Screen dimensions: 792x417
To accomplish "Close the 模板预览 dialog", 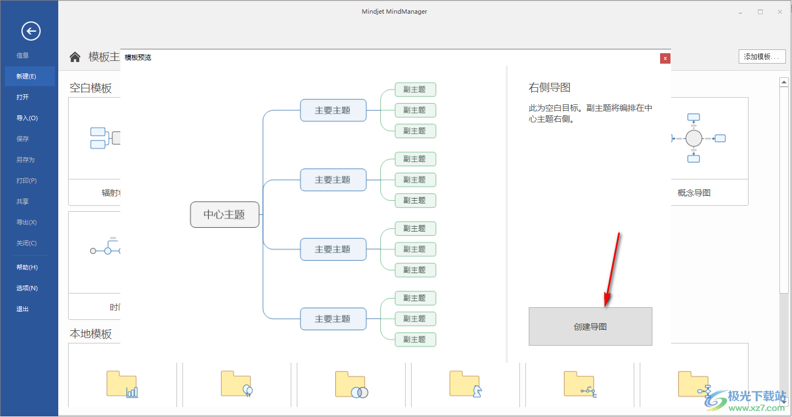I will pyautogui.click(x=665, y=58).
